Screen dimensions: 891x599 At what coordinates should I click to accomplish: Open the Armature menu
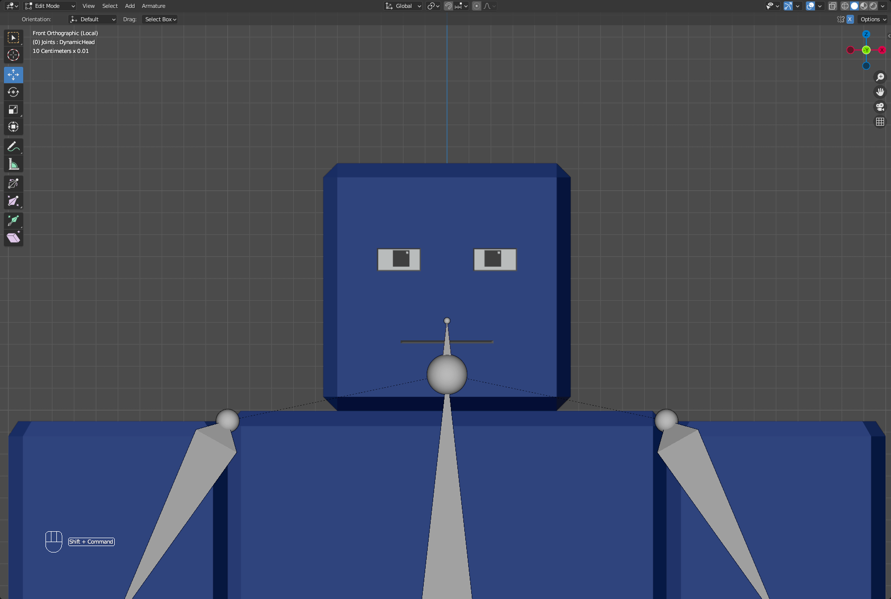(153, 6)
